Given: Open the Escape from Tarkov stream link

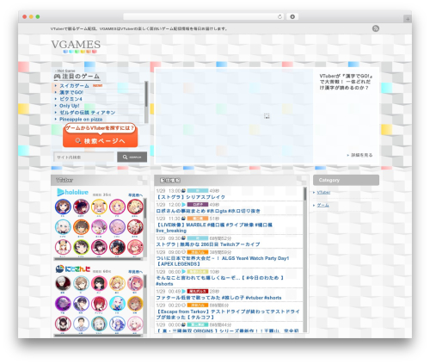Looking at the screenshot, I should pos(228,314).
